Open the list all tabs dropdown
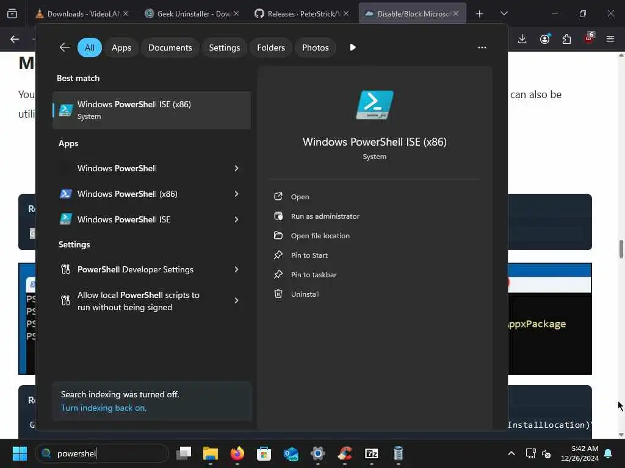Viewport: 625px width, 468px height. (504, 13)
